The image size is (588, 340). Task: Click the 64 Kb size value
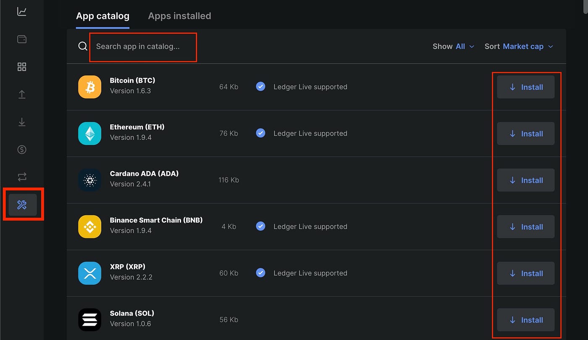229,87
